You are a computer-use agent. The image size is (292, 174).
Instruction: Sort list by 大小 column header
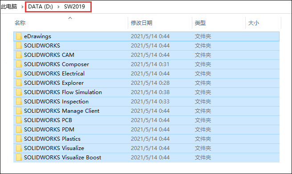click(x=254, y=23)
